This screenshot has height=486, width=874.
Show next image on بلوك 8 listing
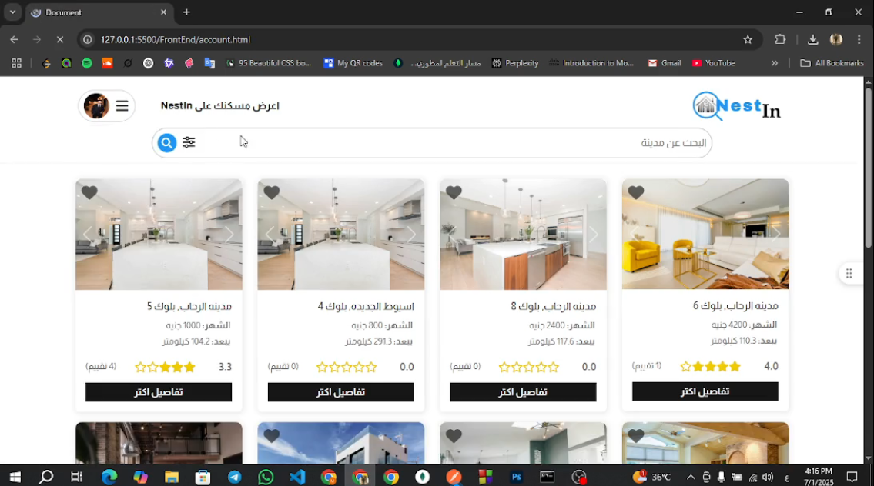pos(593,235)
